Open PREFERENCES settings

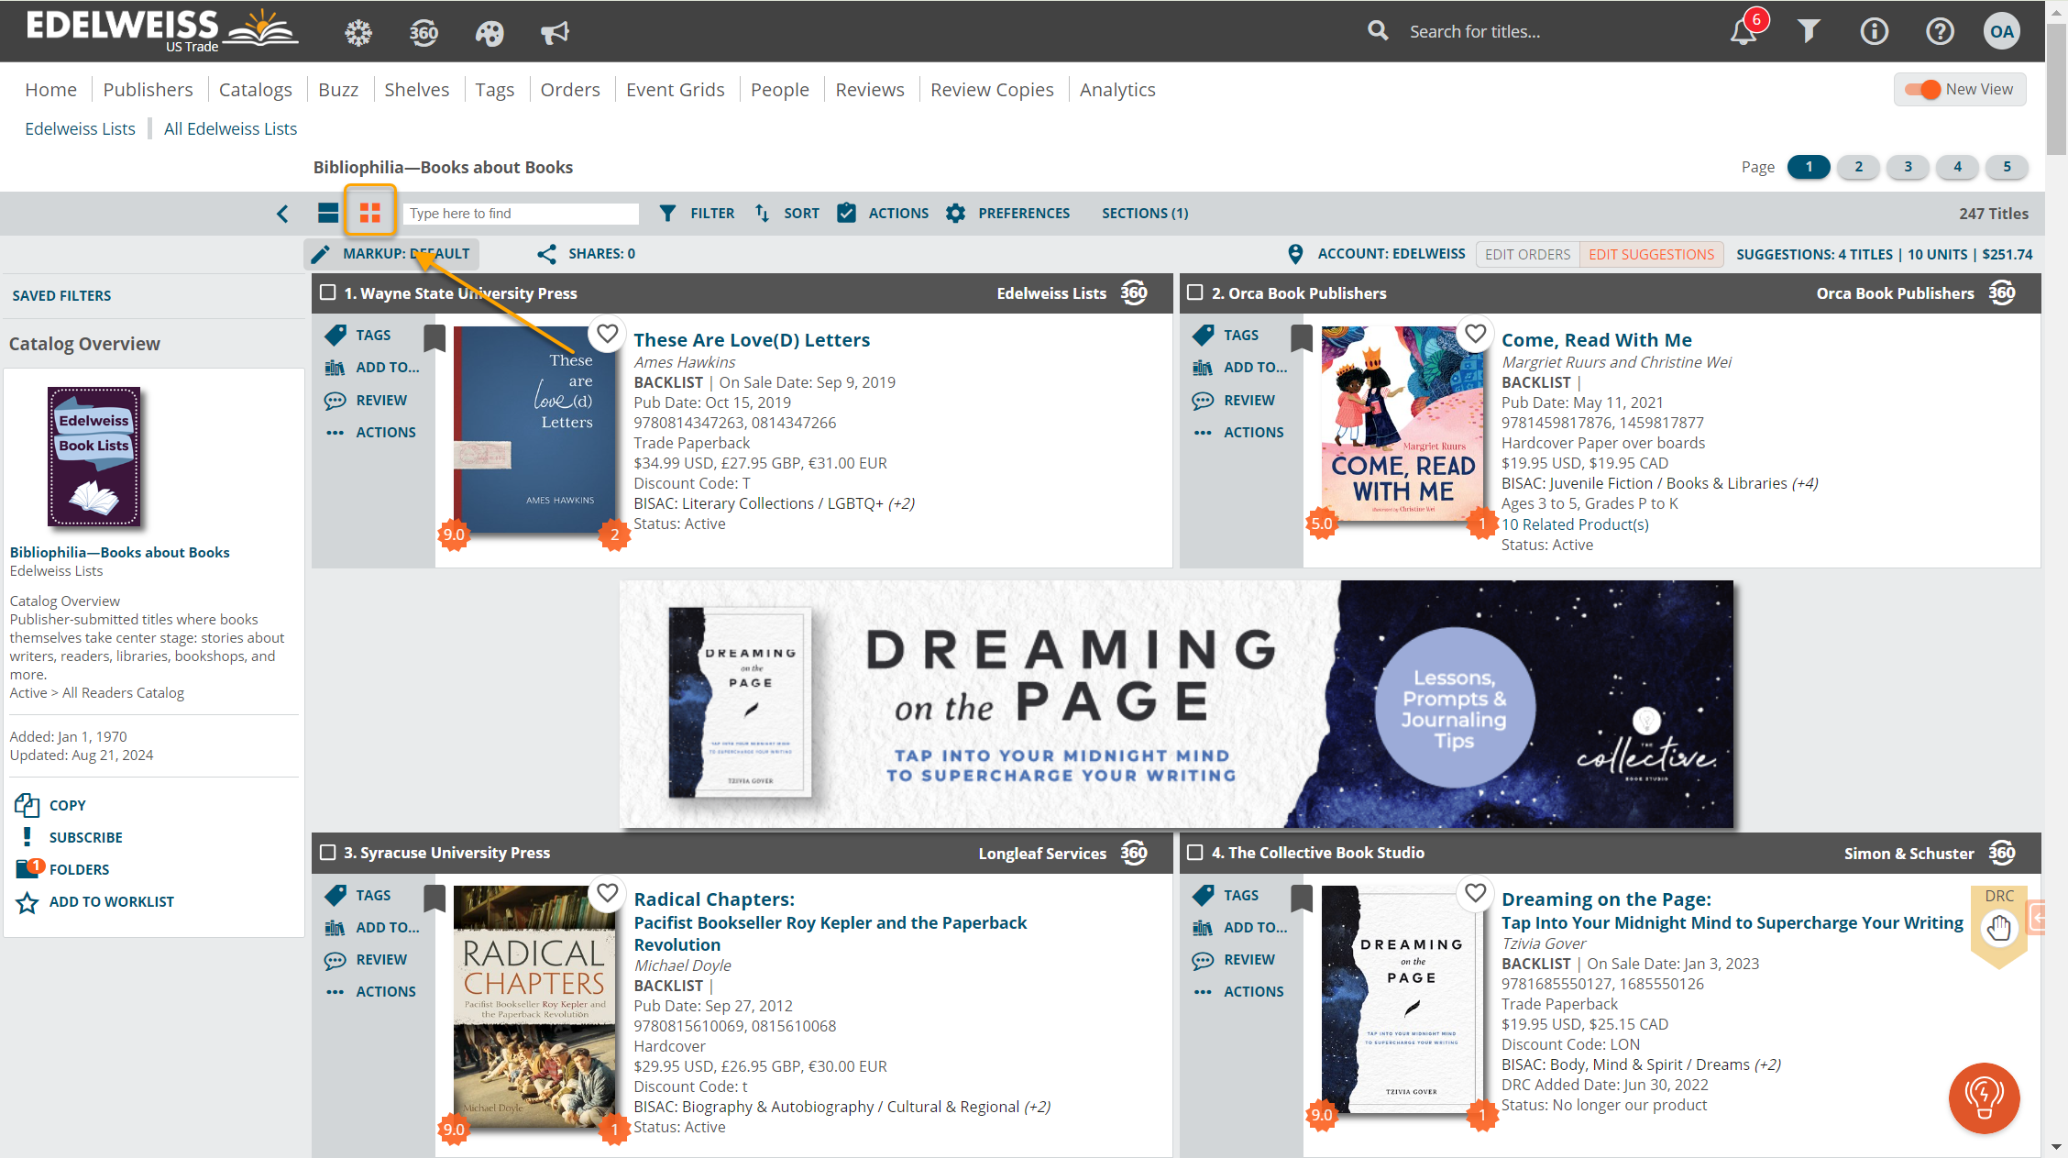click(x=1007, y=214)
